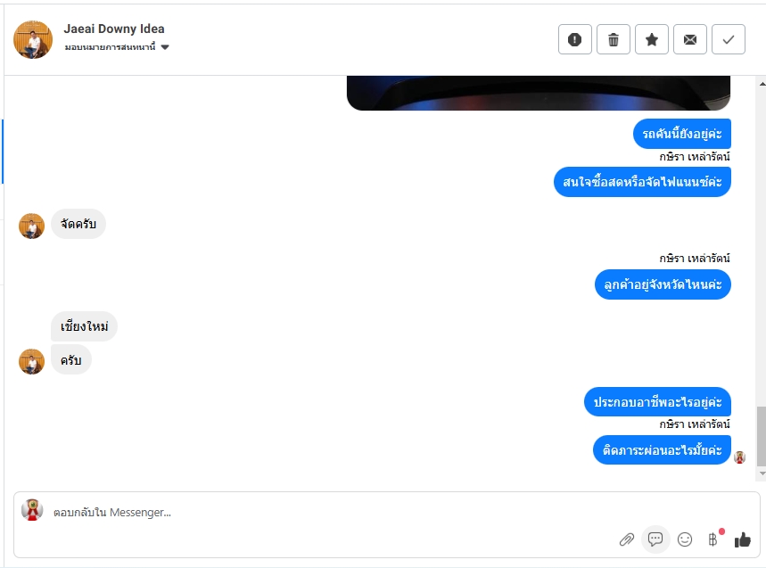Viewport: 766px width, 568px height.
Task: Open the car photo at chat top
Action: coord(539,93)
